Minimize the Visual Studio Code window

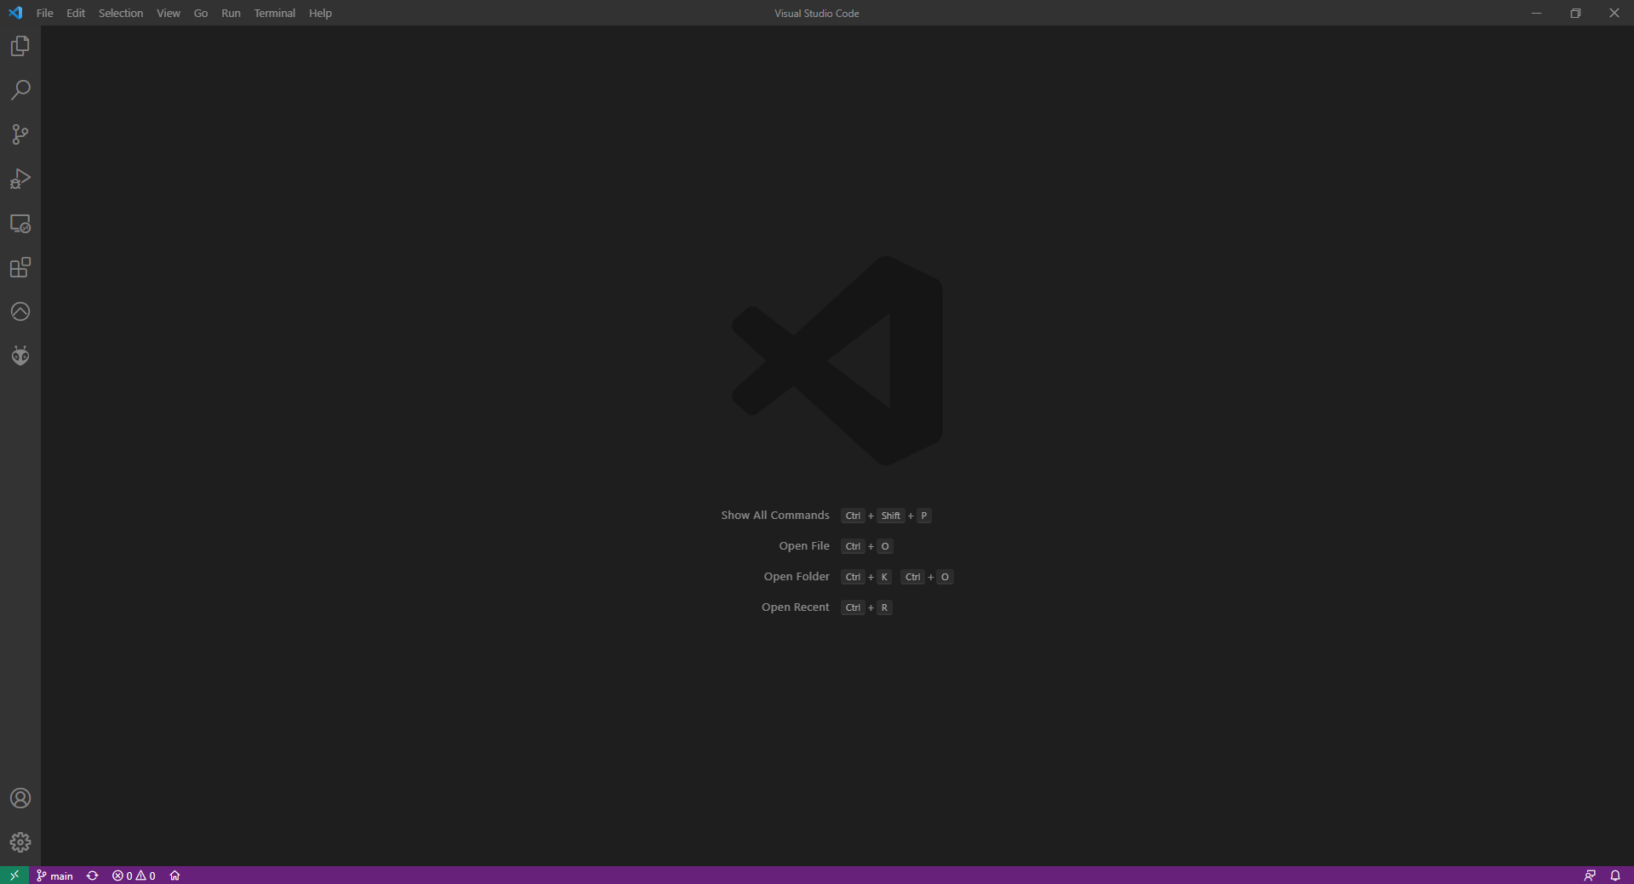pyautogui.click(x=1536, y=13)
